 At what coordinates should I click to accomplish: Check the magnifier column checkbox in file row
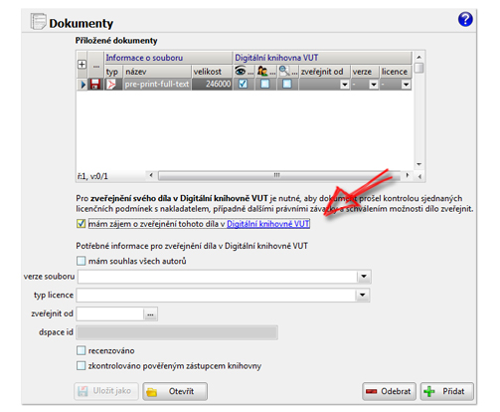point(287,85)
